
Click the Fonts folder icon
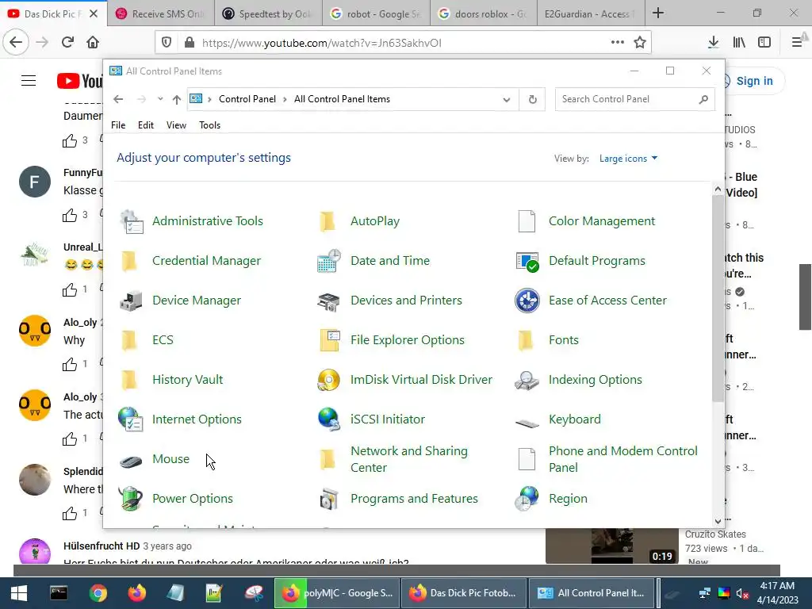click(527, 340)
